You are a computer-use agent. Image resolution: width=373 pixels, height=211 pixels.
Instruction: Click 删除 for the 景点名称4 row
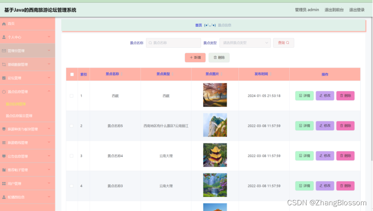pos(345,156)
